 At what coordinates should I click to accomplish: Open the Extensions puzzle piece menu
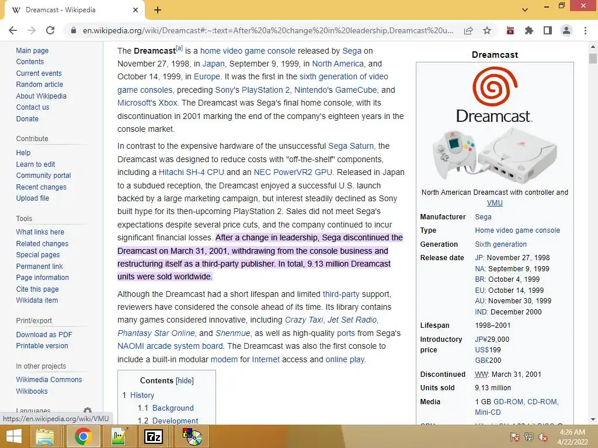(x=529, y=30)
